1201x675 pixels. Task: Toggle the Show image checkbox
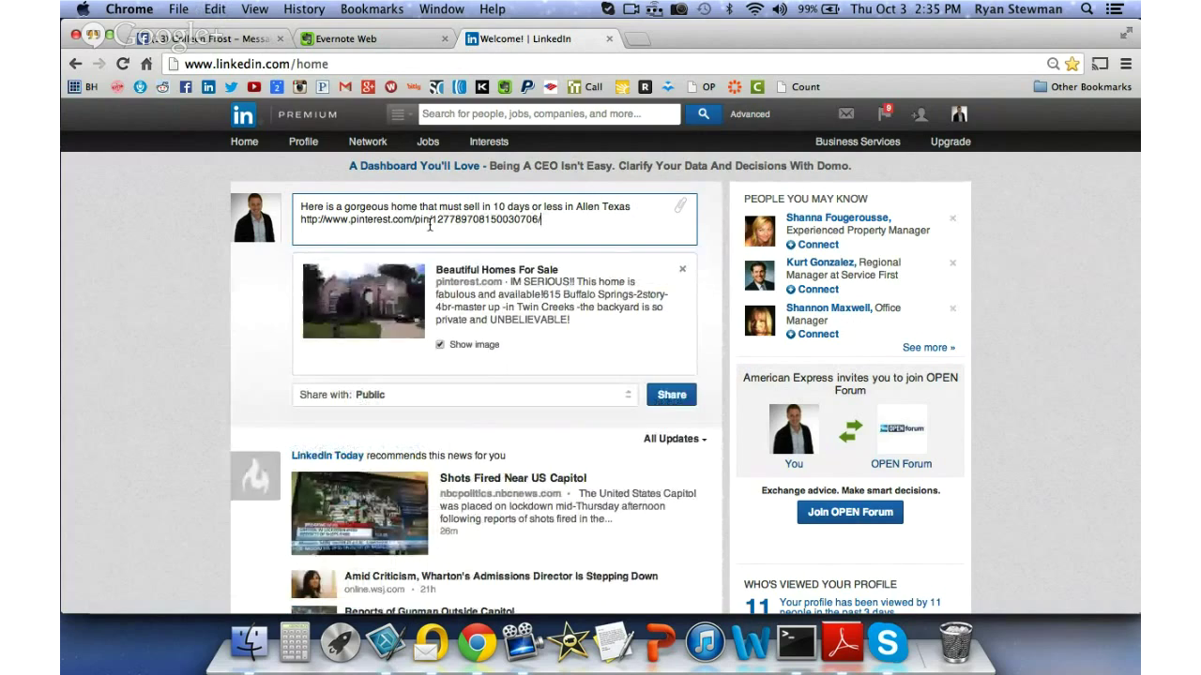pyautogui.click(x=440, y=345)
